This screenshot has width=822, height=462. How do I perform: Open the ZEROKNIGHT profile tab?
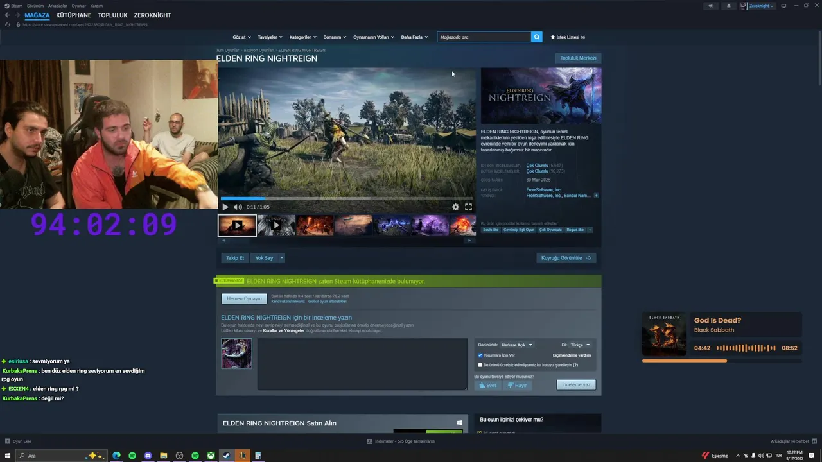152,15
